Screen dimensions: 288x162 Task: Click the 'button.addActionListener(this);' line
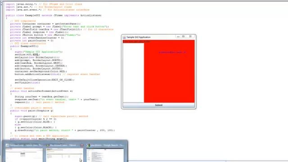pyautogui.click(x=57, y=74)
